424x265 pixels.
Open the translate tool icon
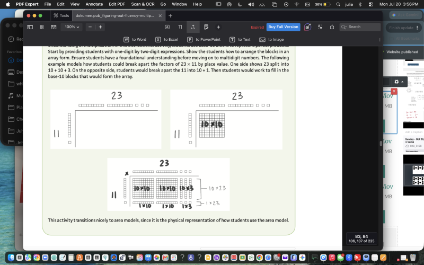320,27
